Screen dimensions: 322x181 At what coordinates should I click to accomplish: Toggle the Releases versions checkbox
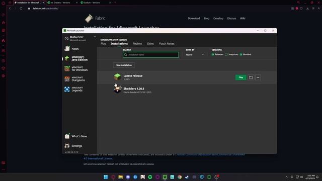point(213,54)
